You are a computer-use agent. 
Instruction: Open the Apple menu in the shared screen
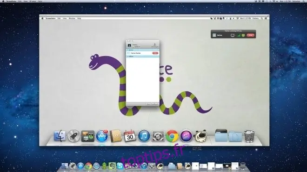point(42,19)
